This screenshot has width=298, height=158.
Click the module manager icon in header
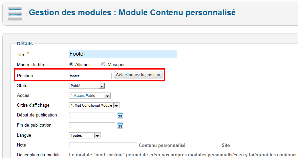click(x=15, y=12)
